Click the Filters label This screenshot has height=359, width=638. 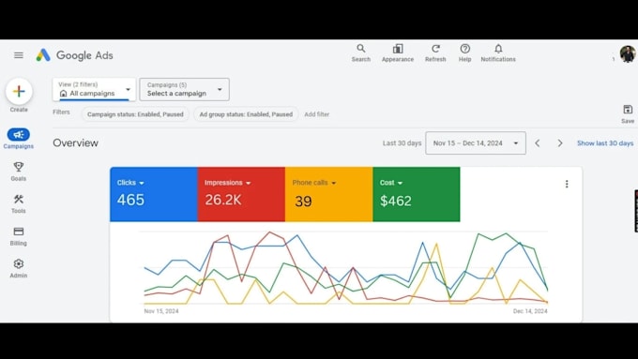click(61, 112)
